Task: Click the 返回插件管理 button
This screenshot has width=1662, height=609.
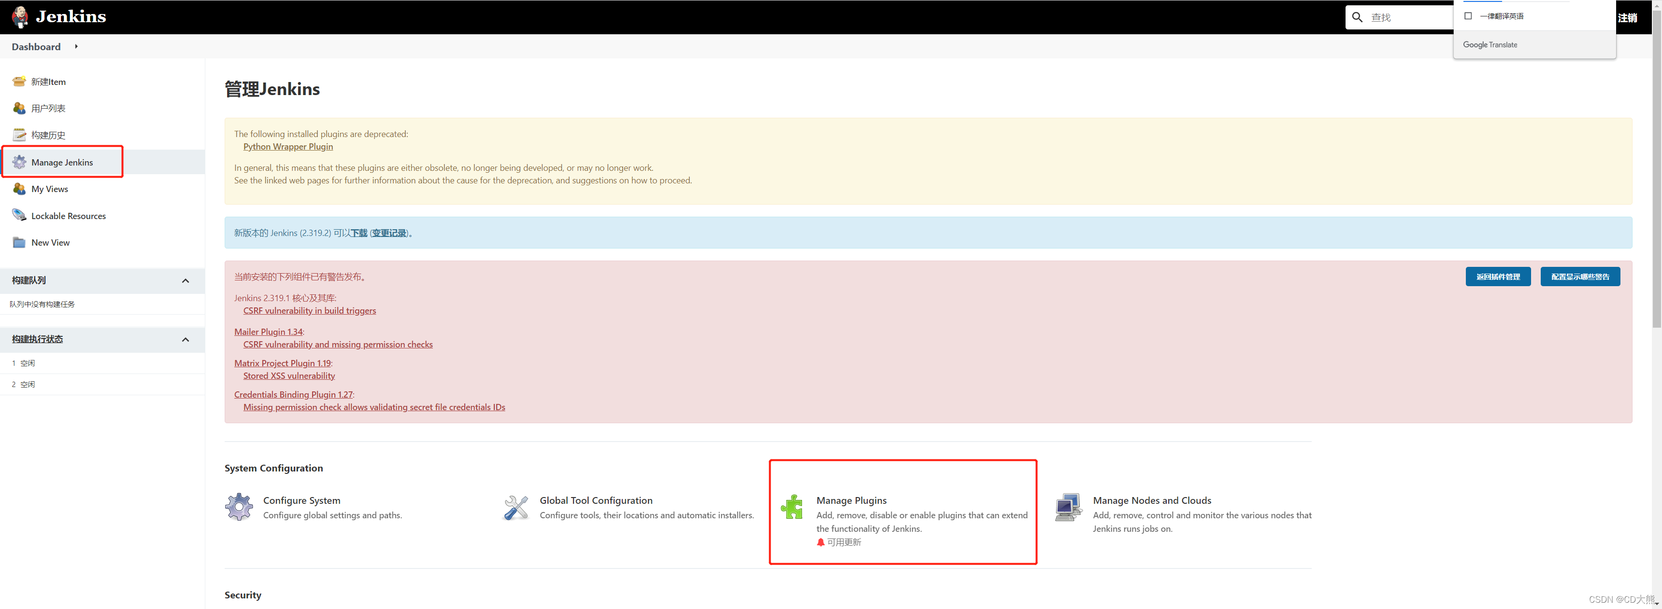Action: 1498,276
